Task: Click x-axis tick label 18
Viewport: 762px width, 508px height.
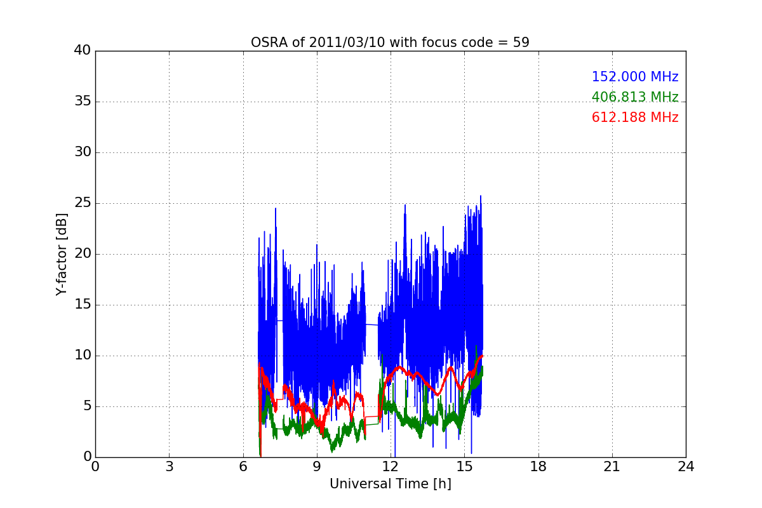Action: [538, 466]
